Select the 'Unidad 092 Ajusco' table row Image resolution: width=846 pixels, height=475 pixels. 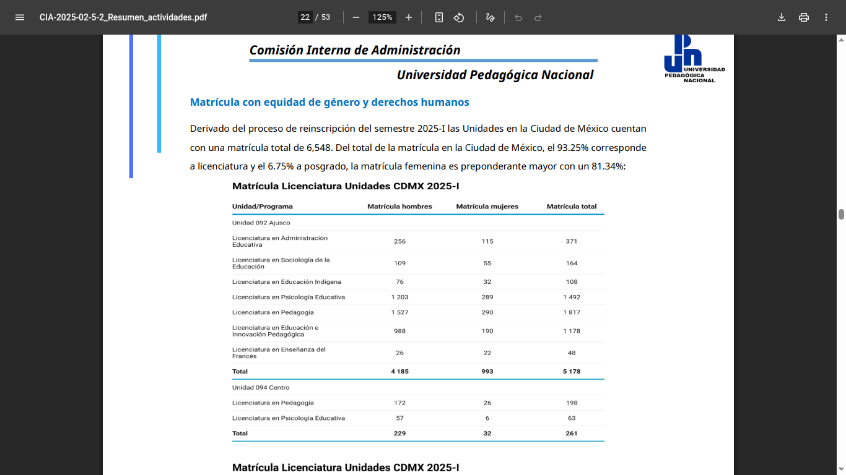click(x=261, y=223)
